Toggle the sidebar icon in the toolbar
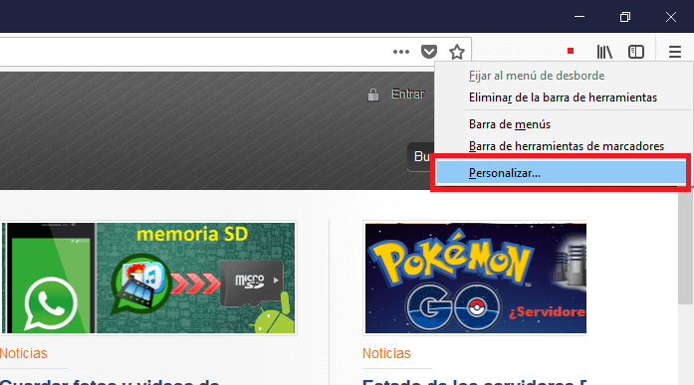The height and width of the screenshot is (385, 694). point(636,52)
